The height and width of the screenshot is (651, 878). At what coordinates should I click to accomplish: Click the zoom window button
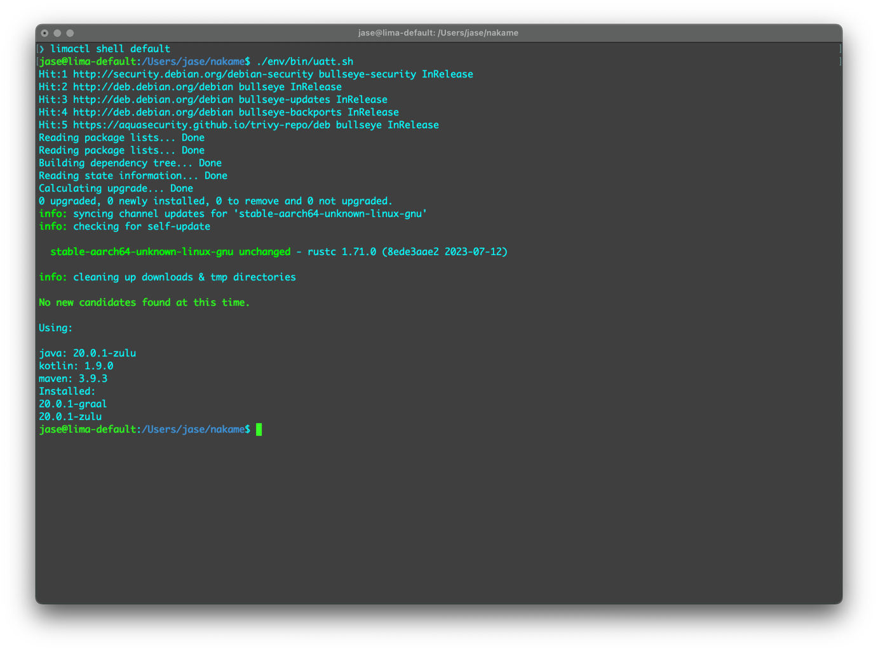pyautogui.click(x=70, y=33)
